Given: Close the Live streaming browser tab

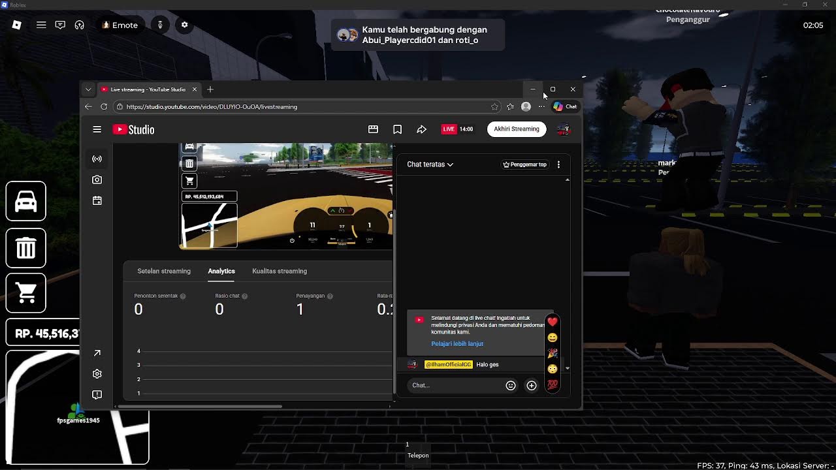Looking at the screenshot, I should click(195, 89).
